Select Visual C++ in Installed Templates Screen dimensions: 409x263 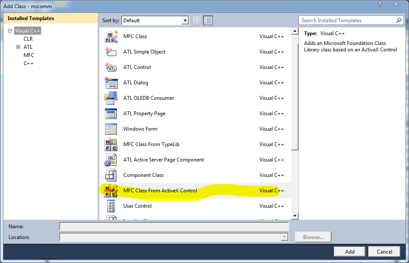click(27, 31)
